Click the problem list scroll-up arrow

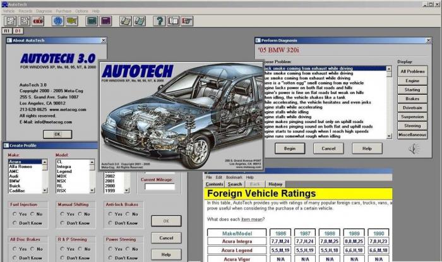(389, 69)
